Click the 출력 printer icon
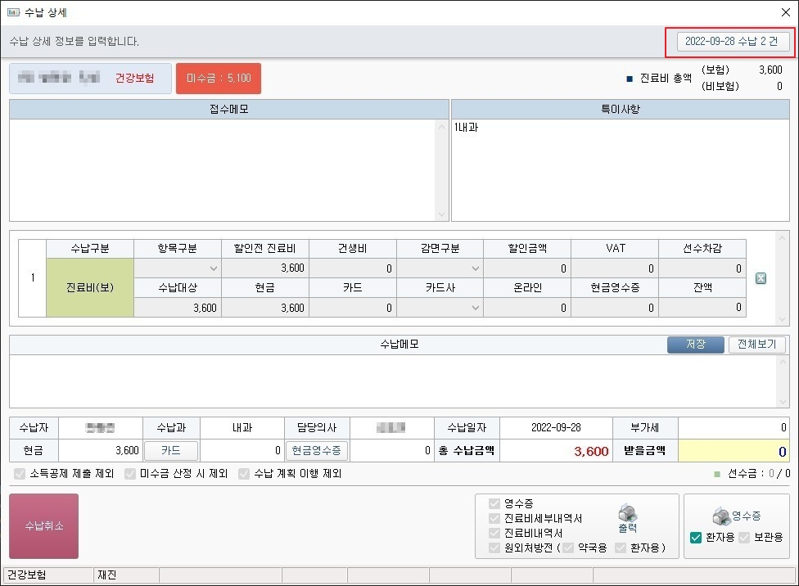The image size is (799, 586). coord(627,515)
